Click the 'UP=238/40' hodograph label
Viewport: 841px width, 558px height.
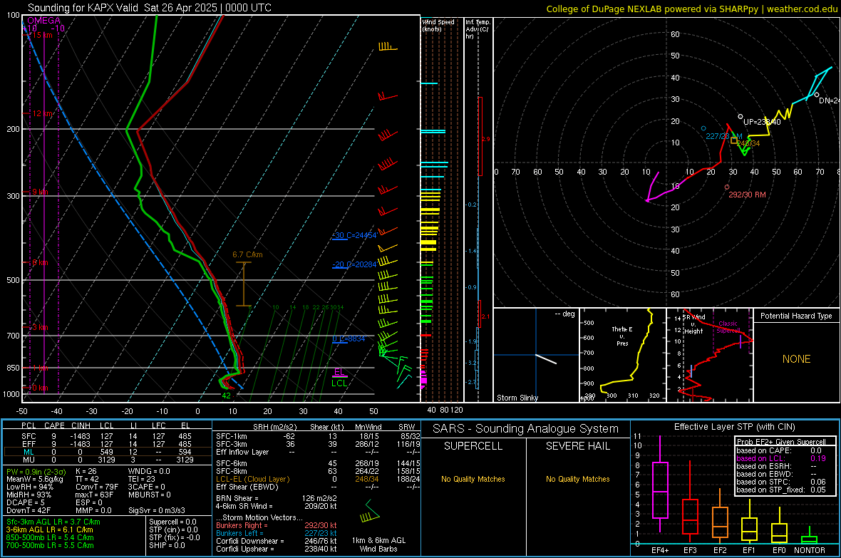762,122
